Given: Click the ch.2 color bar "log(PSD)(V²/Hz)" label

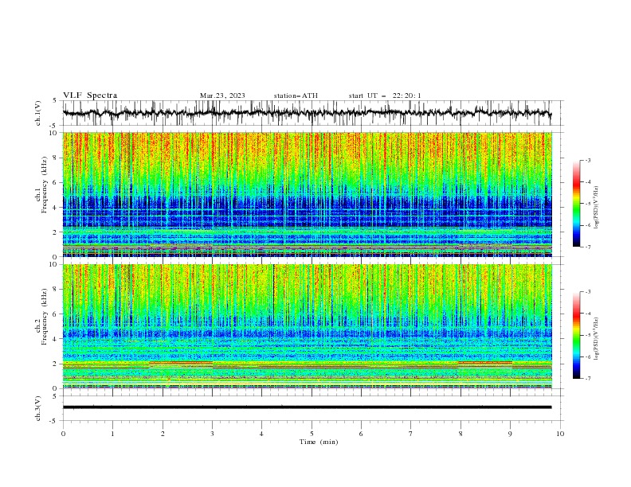Looking at the screenshot, I should [597, 338].
